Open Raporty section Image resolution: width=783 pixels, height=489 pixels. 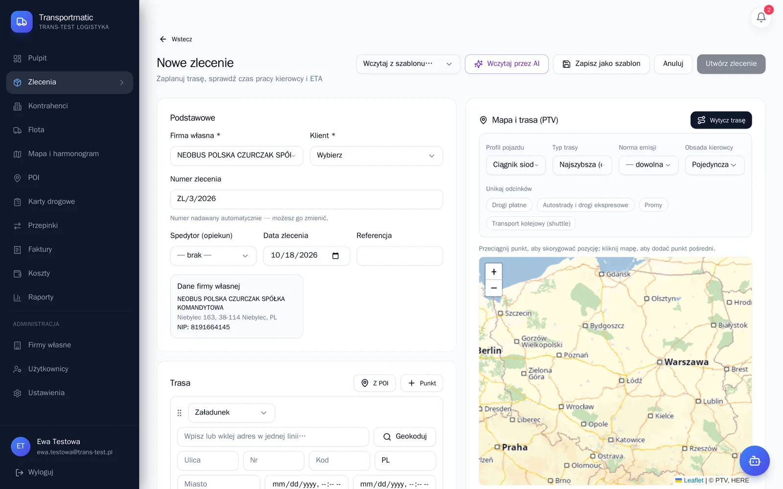[69, 298]
